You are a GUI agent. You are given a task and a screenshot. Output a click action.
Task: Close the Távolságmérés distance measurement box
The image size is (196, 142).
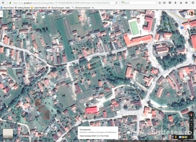pos(117,128)
